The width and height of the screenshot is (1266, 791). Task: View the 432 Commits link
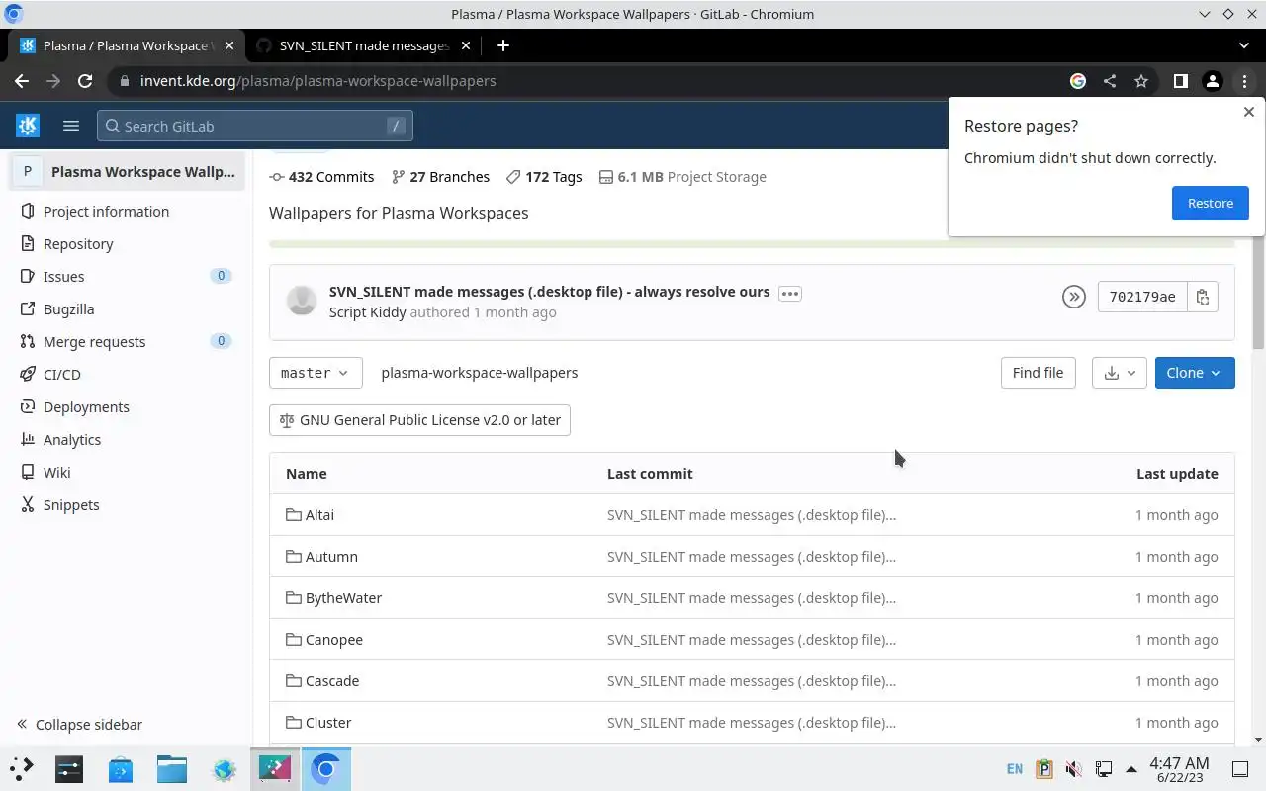point(321,177)
